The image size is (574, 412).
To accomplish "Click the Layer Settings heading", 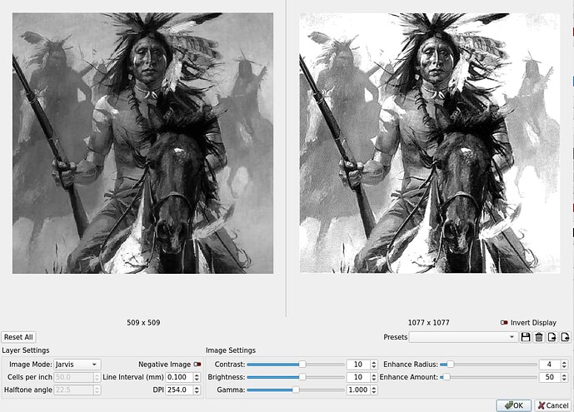I will [26, 350].
